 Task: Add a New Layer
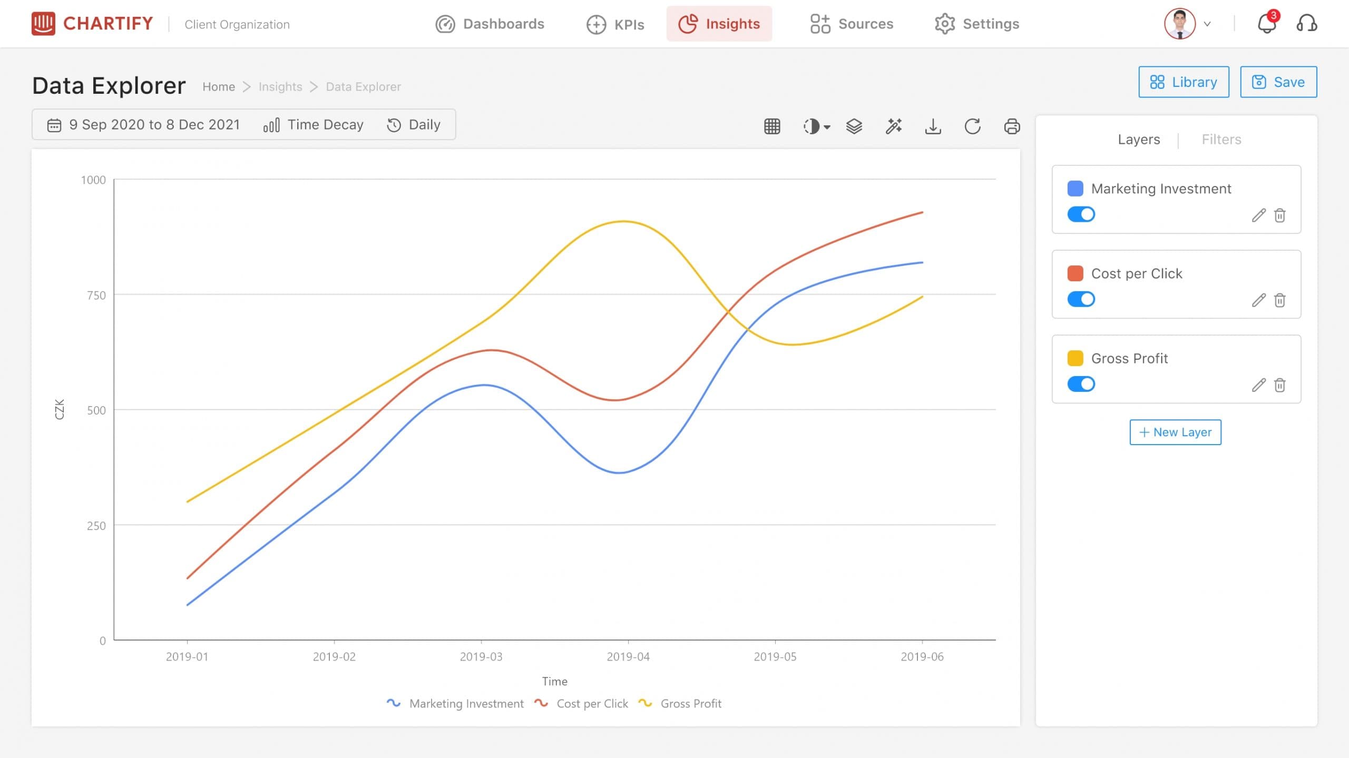click(1175, 432)
